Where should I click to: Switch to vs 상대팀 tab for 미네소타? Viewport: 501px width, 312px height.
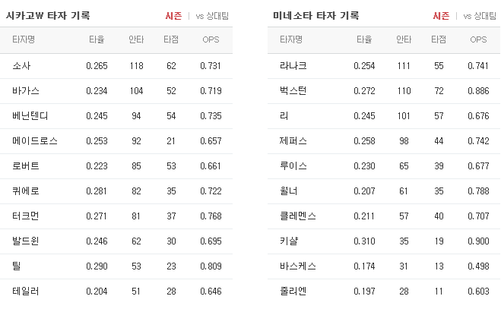pos(480,16)
